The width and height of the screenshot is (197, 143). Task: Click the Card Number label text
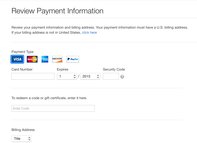[x=22, y=69]
